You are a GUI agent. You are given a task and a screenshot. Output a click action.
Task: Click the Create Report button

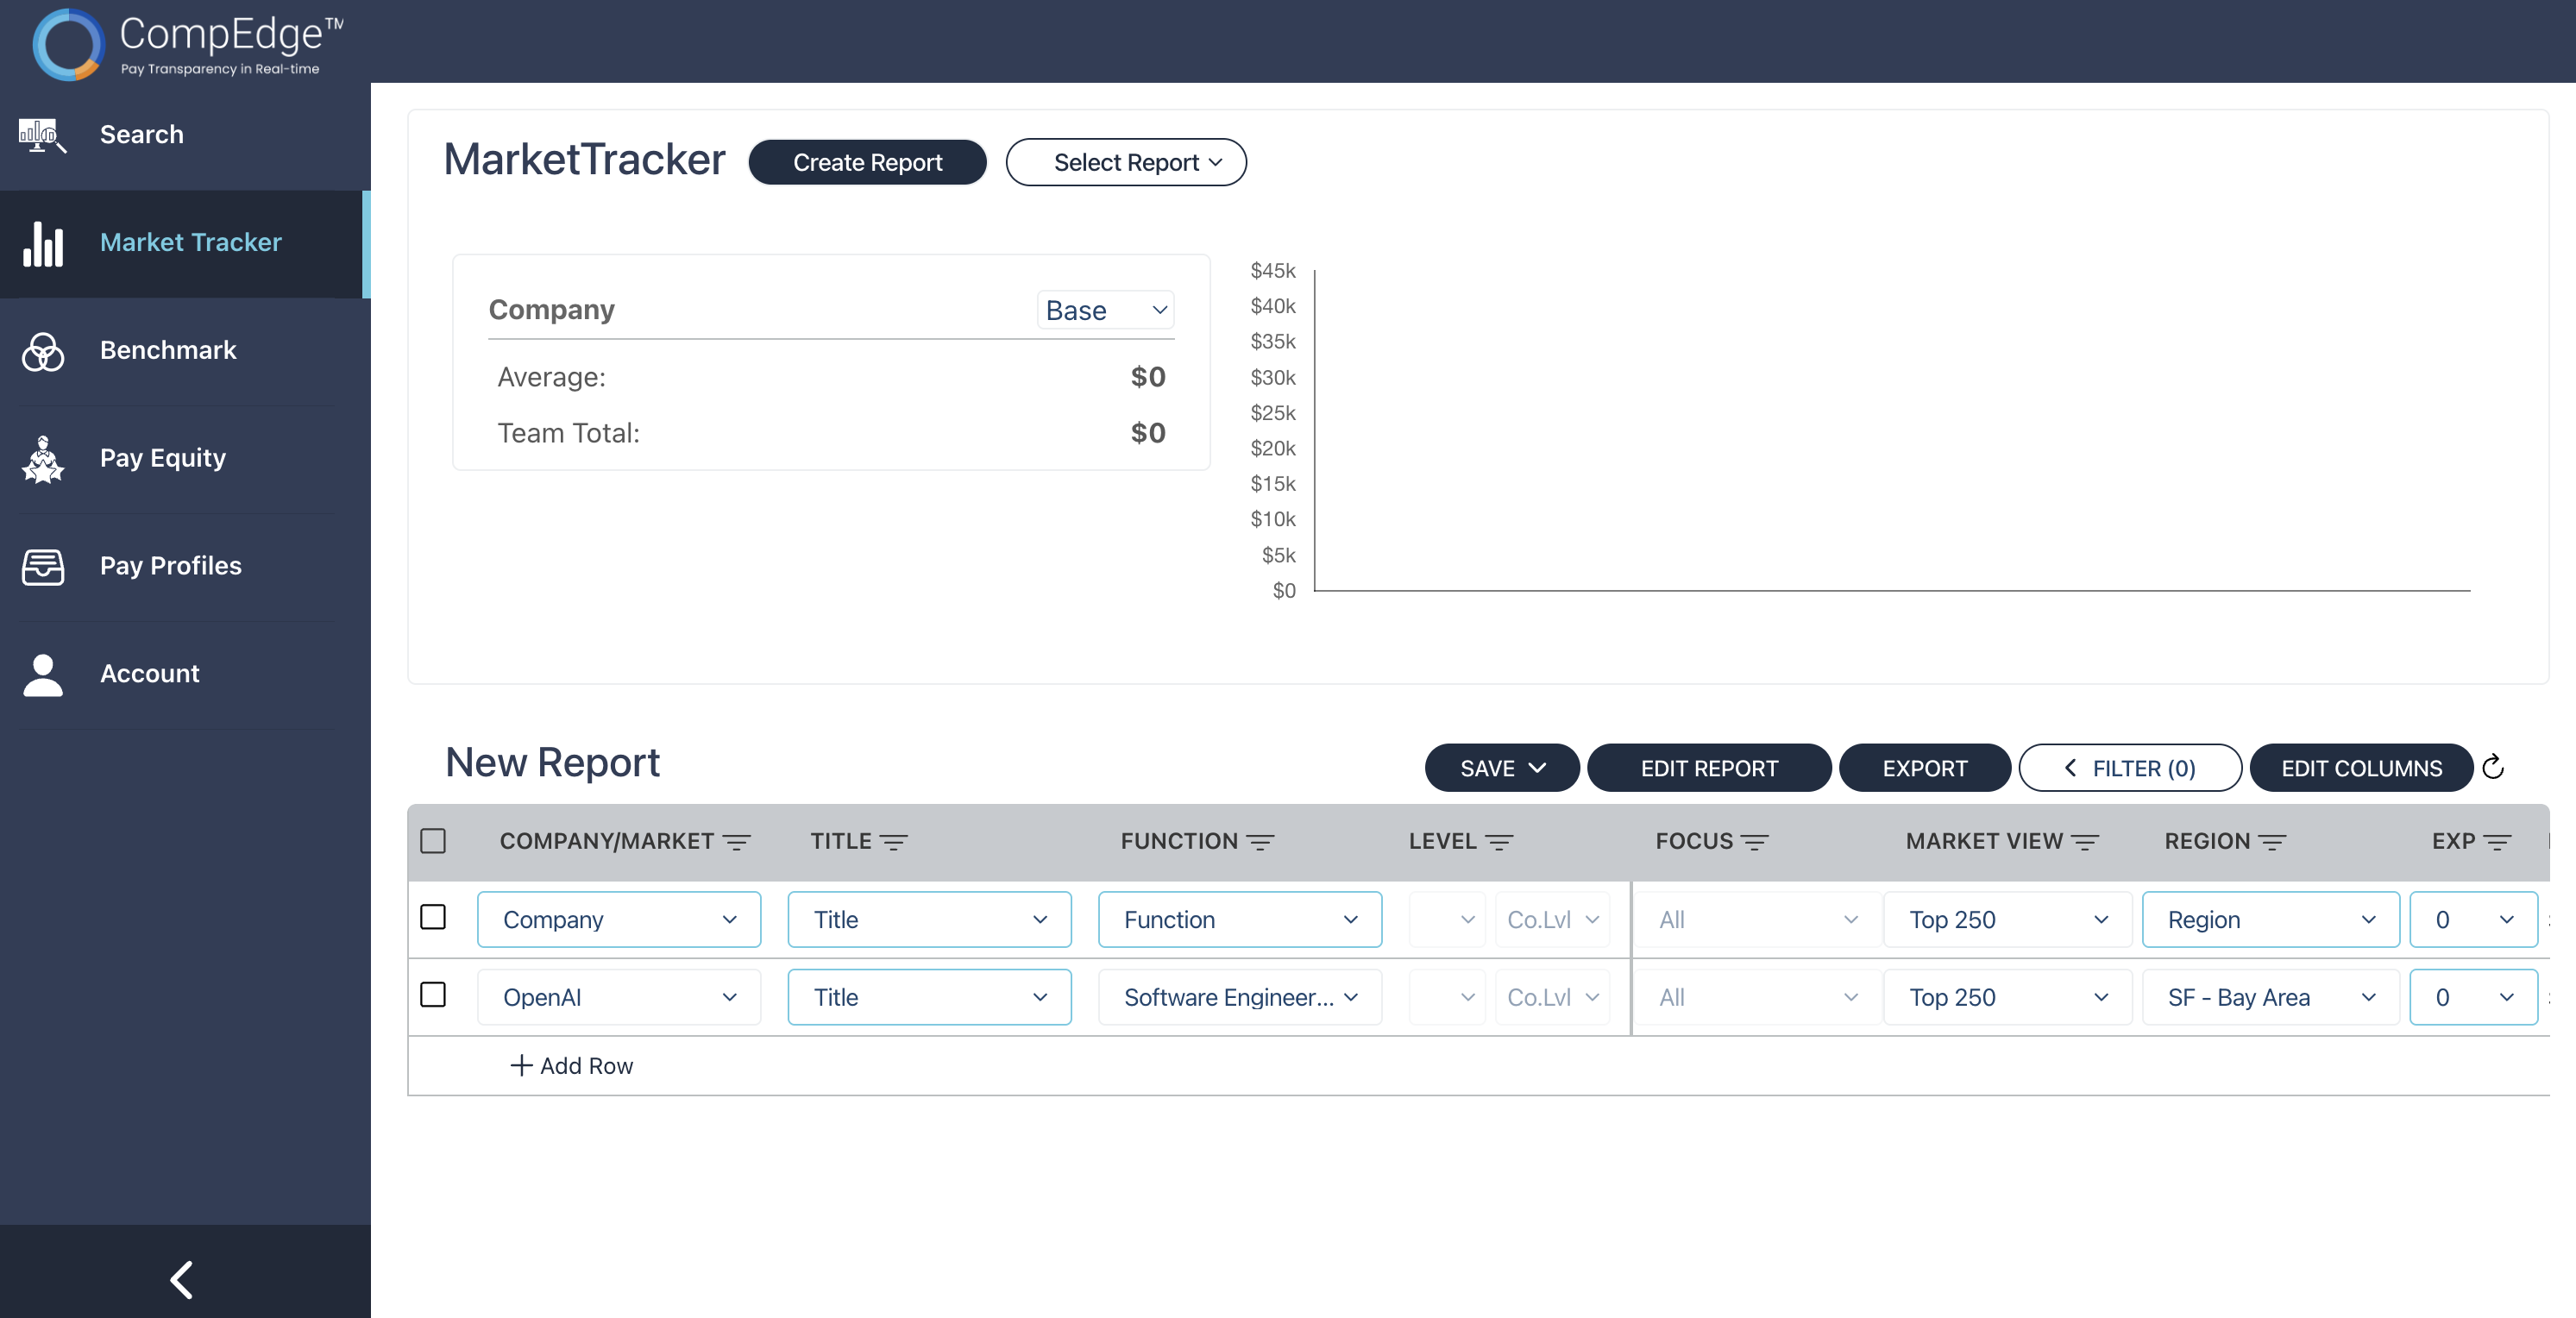[867, 162]
